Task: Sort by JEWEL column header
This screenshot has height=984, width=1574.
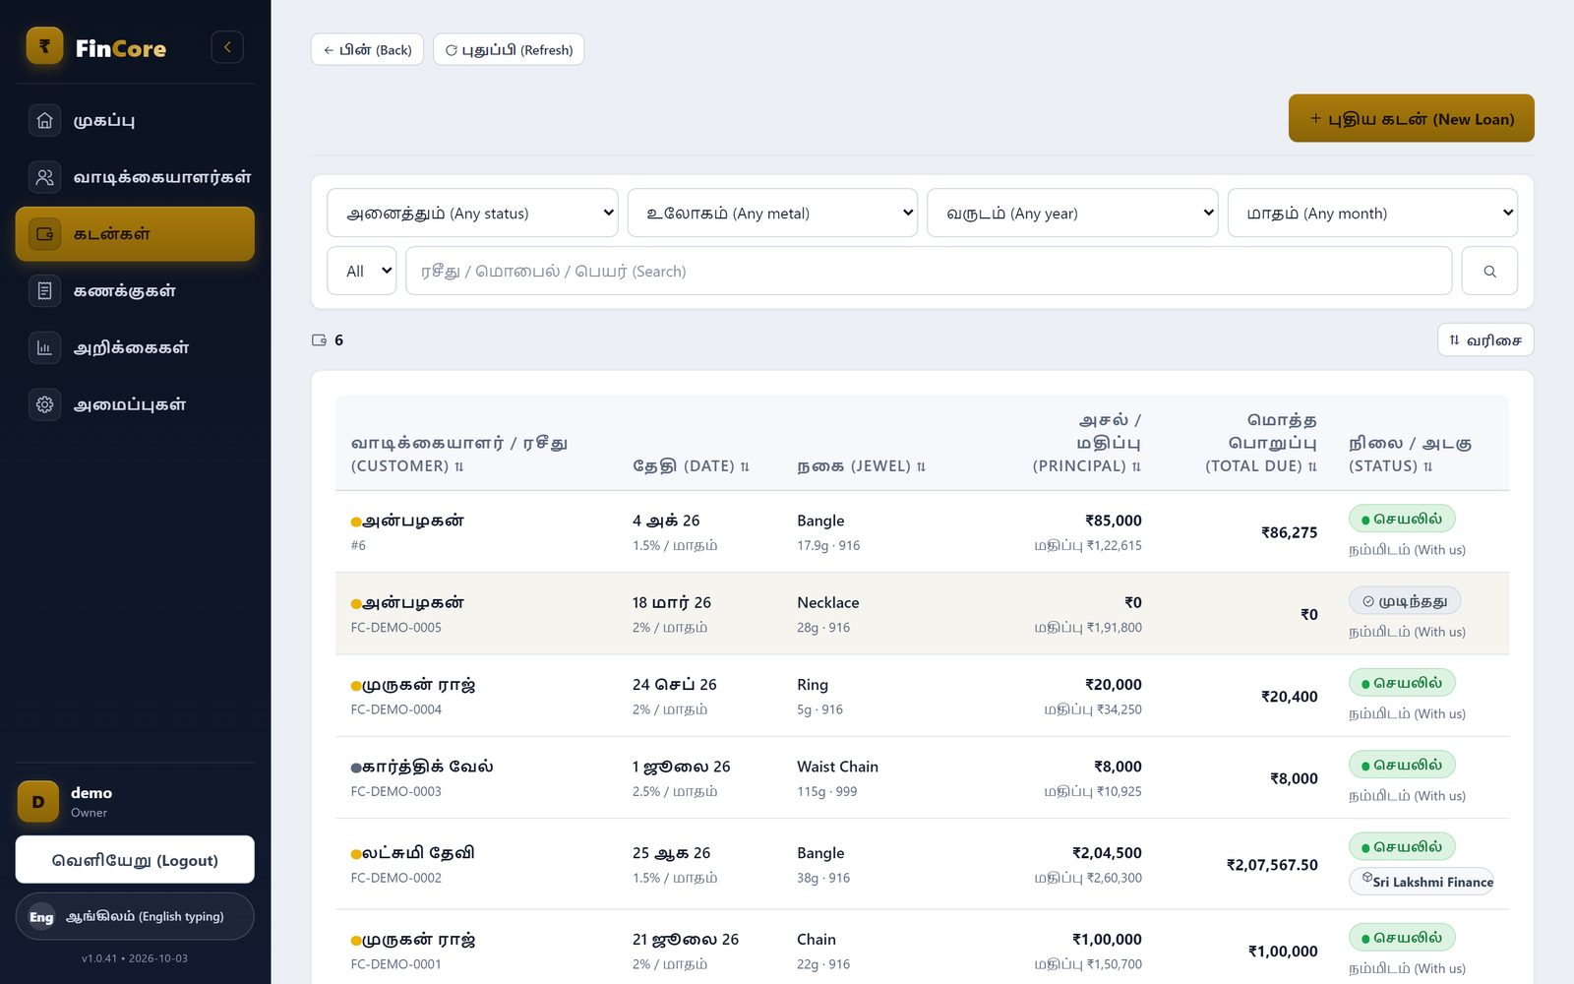Action: click(x=861, y=466)
